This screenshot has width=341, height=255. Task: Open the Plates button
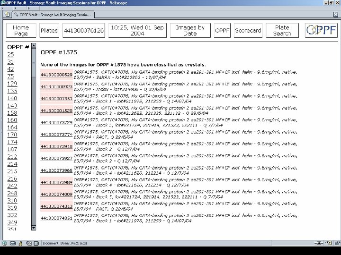[x=49, y=30]
